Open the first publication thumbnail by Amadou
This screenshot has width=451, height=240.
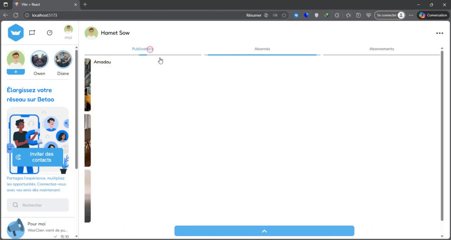88,85
